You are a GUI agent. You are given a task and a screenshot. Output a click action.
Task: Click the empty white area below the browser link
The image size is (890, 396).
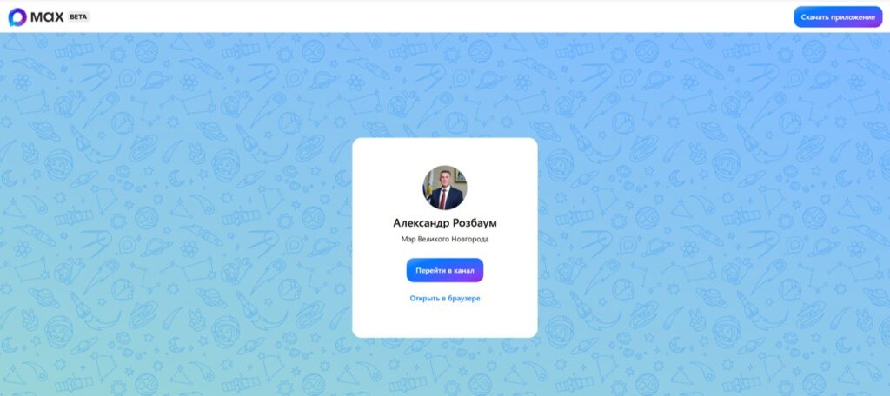tap(444, 320)
